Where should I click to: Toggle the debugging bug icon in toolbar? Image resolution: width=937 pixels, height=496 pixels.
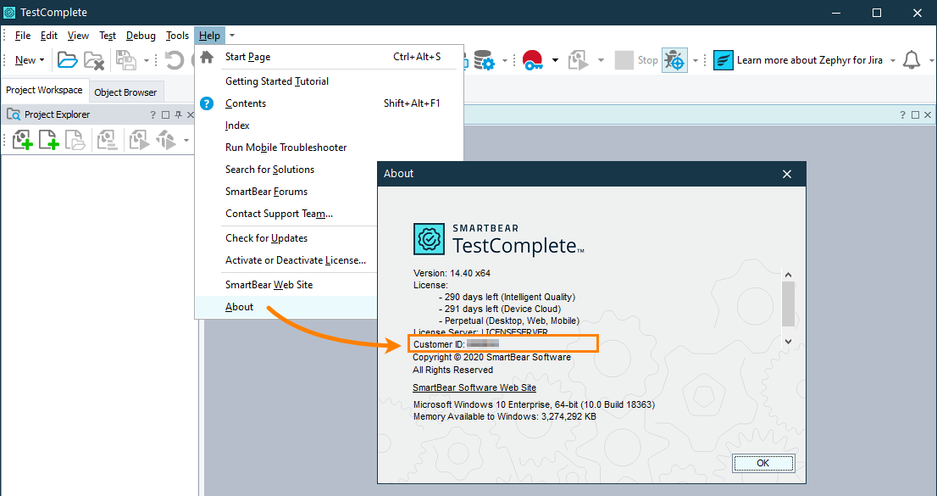pyautogui.click(x=674, y=60)
